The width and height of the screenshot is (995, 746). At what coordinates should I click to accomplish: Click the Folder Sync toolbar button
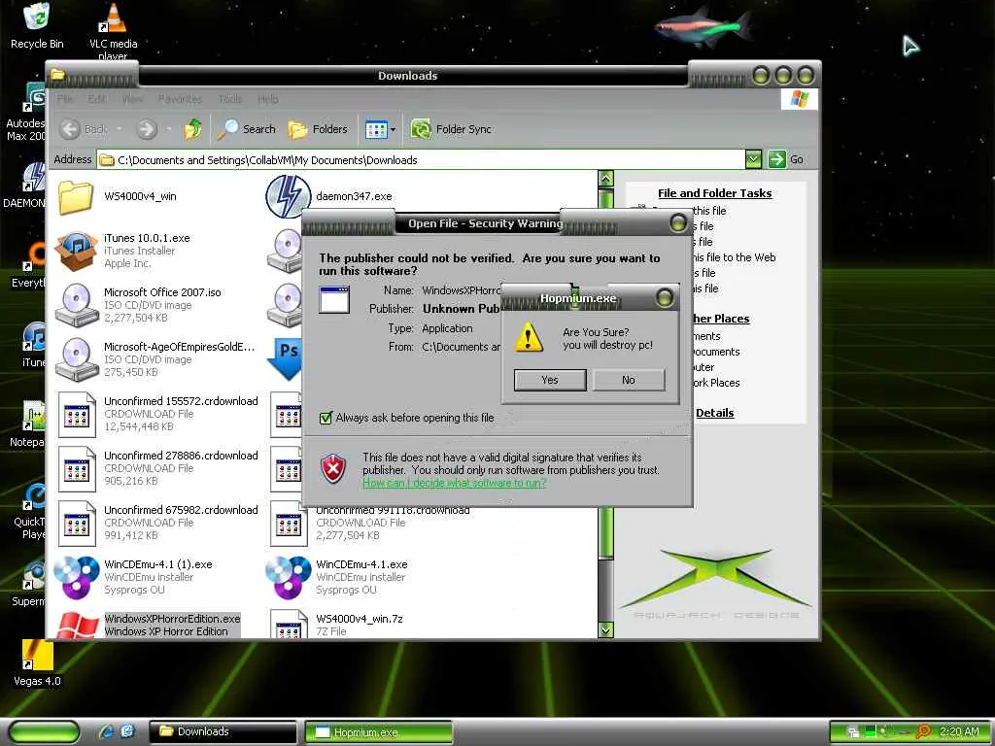click(x=451, y=129)
